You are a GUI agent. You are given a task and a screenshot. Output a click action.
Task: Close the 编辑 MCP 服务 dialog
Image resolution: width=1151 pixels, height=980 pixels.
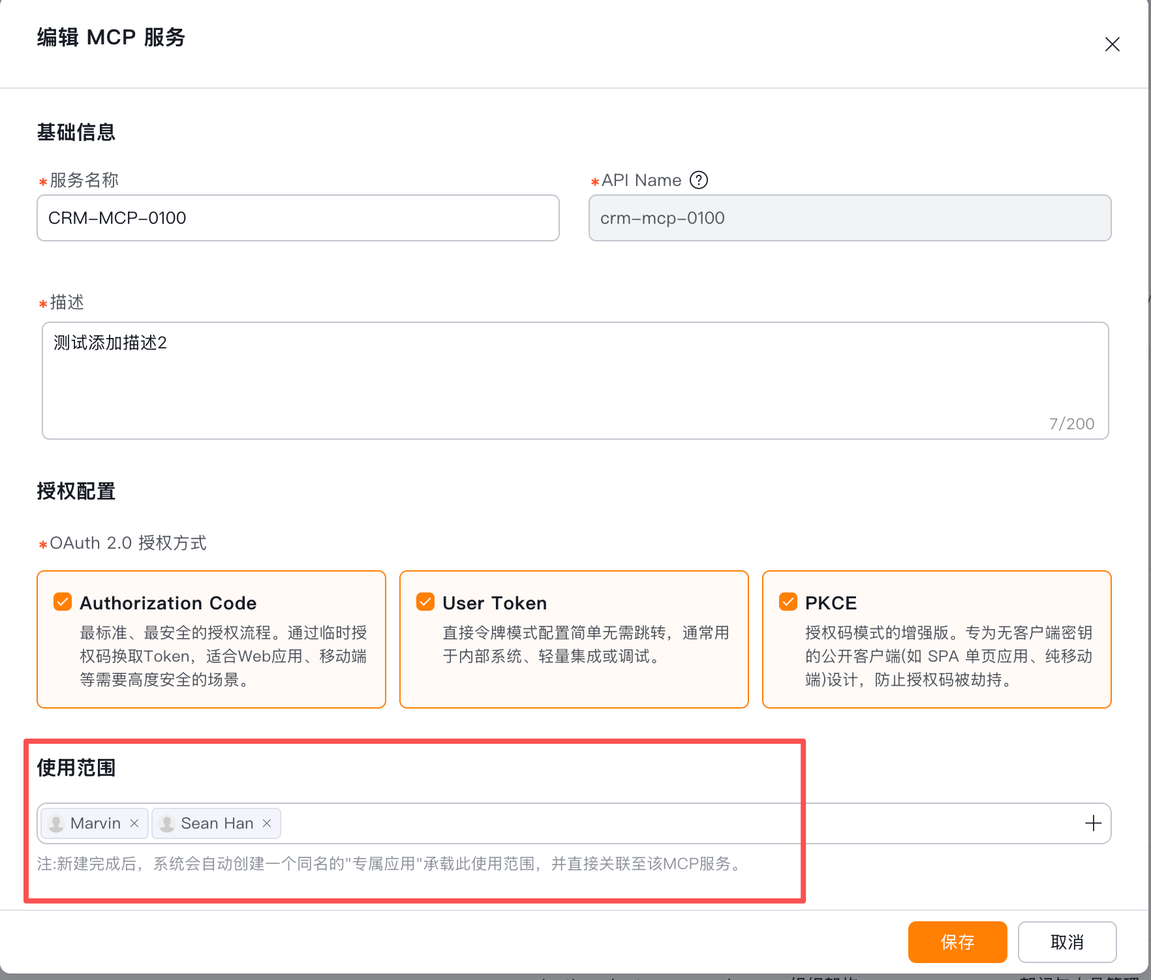(x=1112, y=44)
